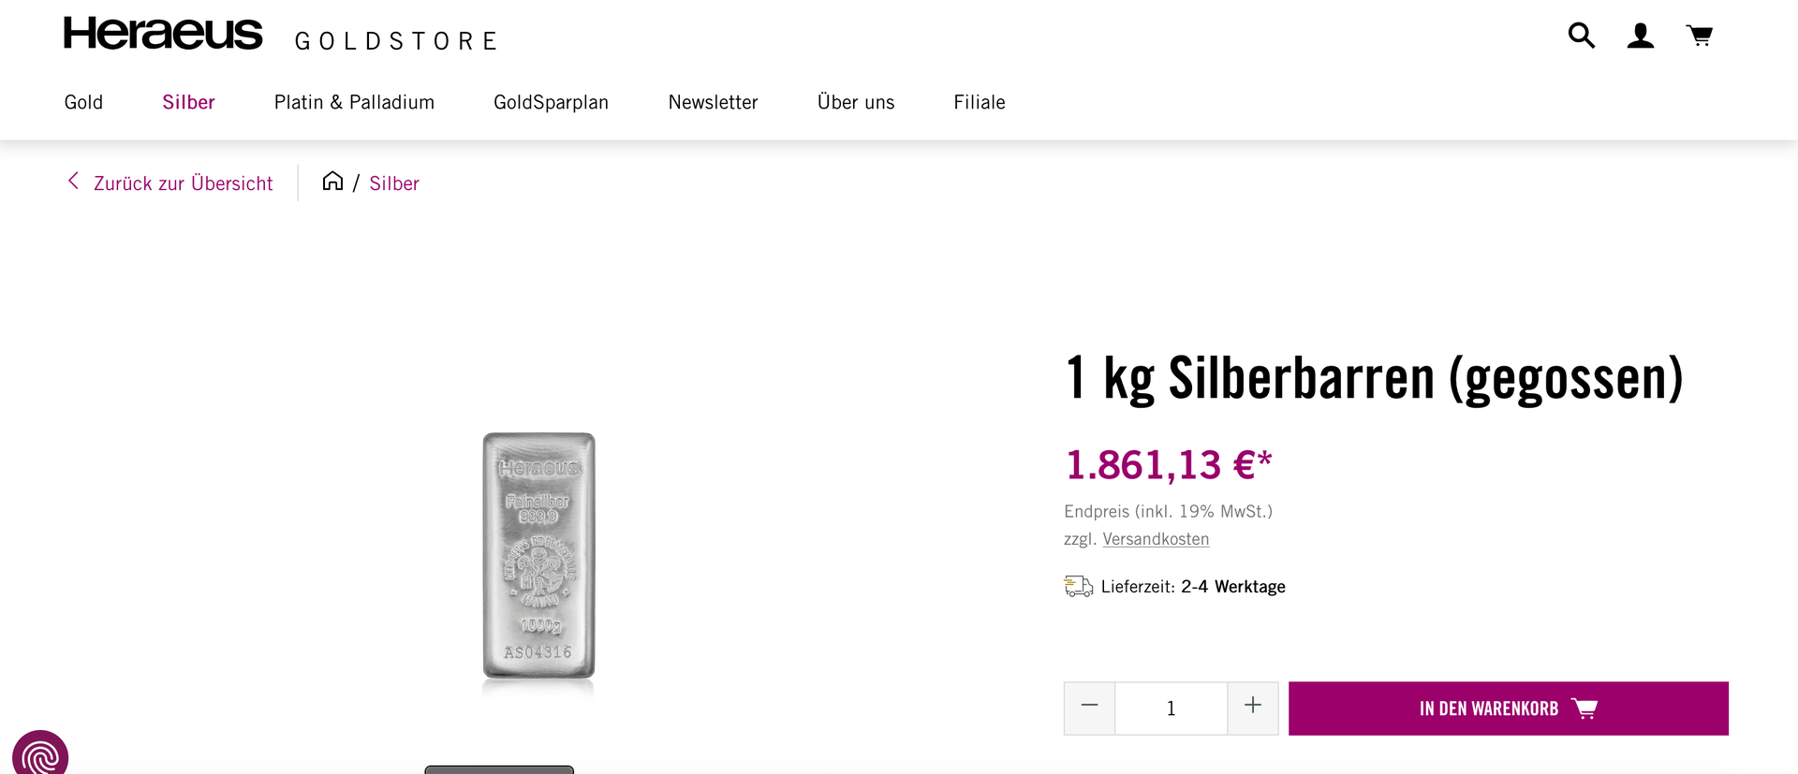Select the GoldSparplan menu item

click(551, 102)
